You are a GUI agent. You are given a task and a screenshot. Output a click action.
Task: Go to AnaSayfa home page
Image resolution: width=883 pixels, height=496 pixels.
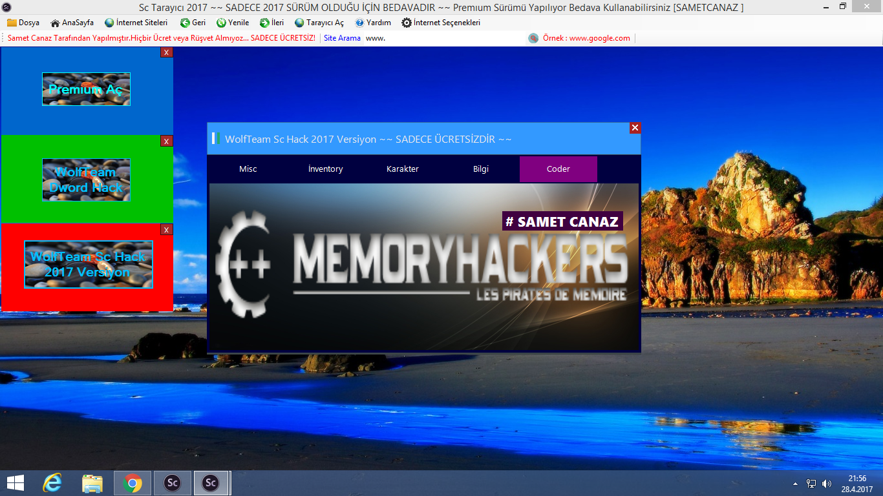tap(72, 23)
